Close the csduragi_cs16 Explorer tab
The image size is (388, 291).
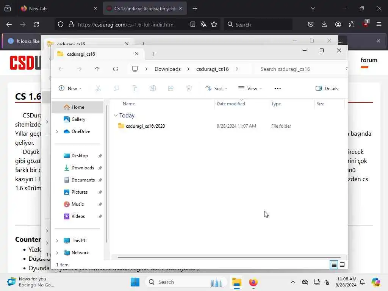point(136,54)
